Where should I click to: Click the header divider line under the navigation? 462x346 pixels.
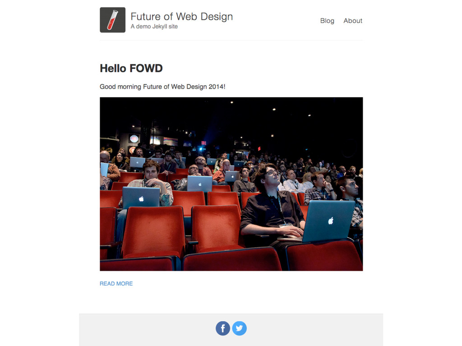click(x=231, y=40)
